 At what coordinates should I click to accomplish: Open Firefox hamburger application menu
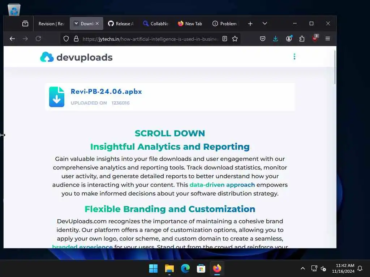coord(328,39)
